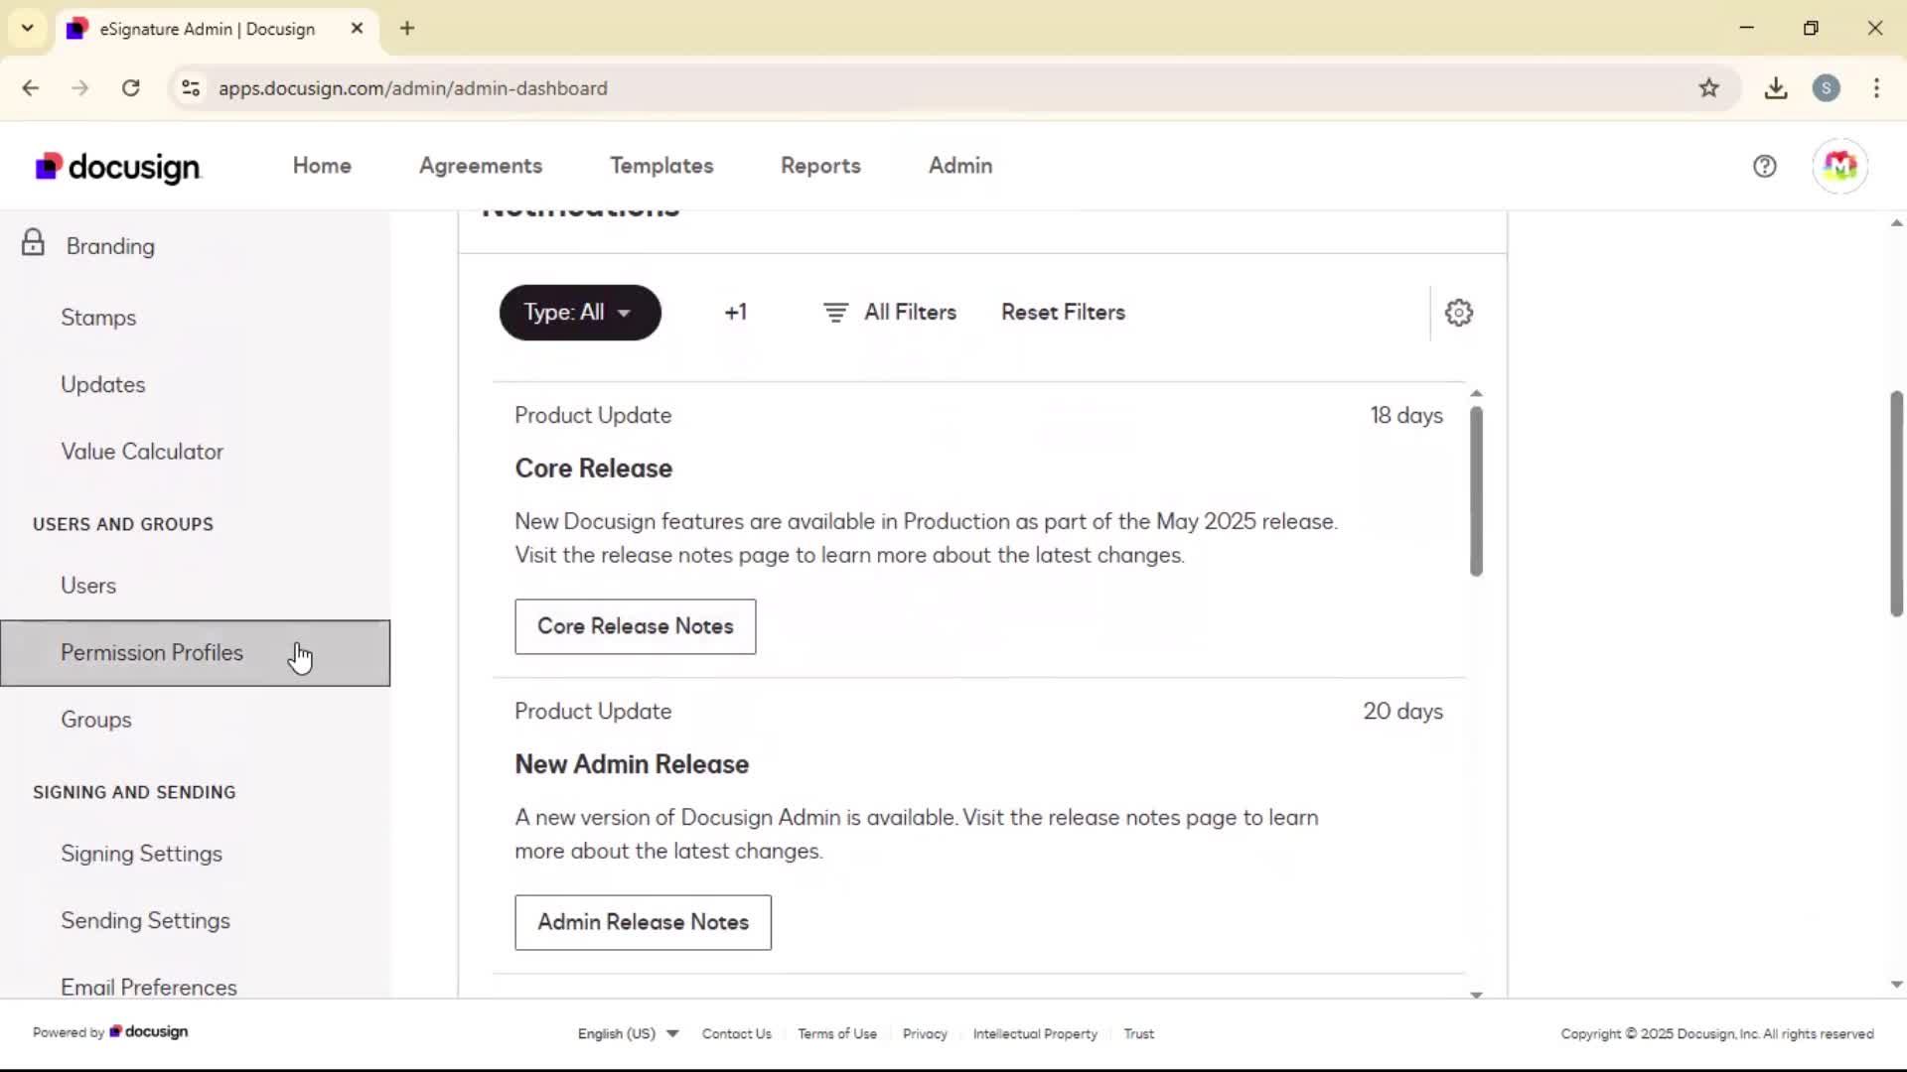Click the Docusign logo
This screenshot has height=1072, width=1907.
pos(118,167)
